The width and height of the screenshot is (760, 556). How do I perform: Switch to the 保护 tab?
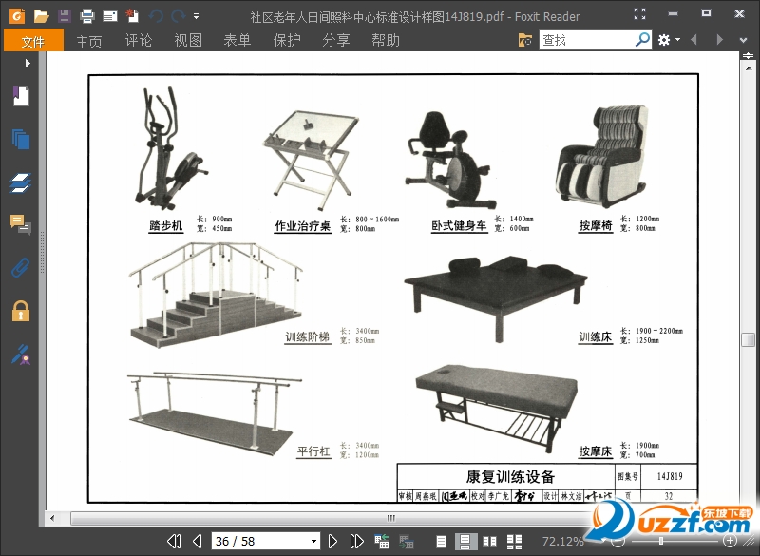coord(287,40)
